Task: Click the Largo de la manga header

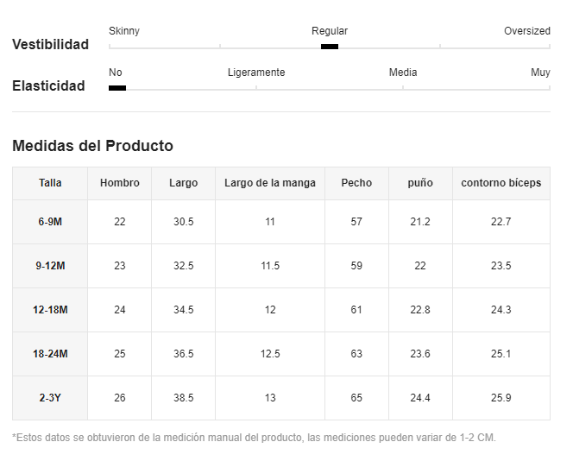Action: pos(270,183)
